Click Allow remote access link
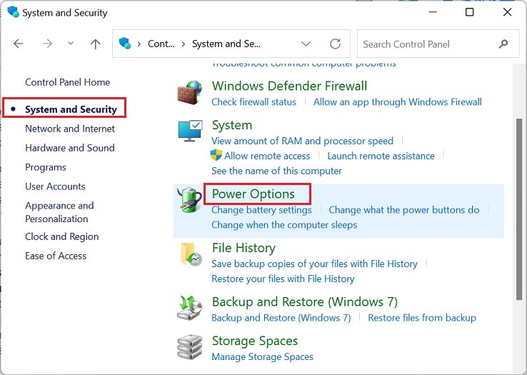Viewport: 527px width, 375px height. point(267,156)
